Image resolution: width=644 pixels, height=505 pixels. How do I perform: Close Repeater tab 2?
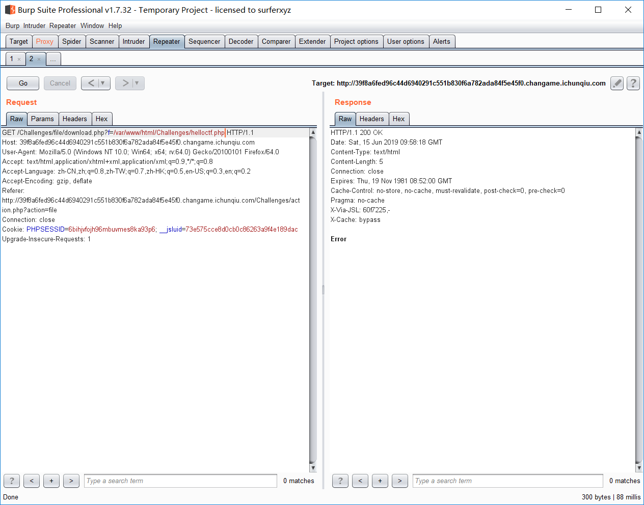(39, 60)
